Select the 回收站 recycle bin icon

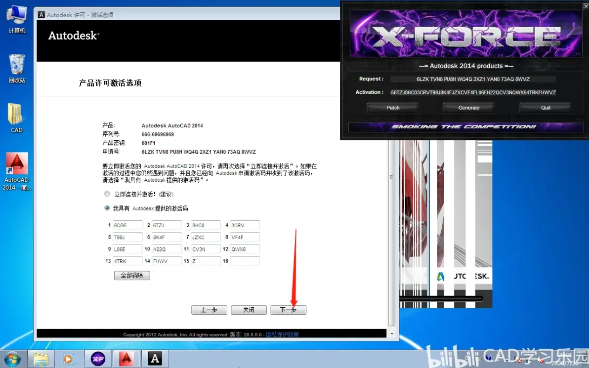point(16,69)
